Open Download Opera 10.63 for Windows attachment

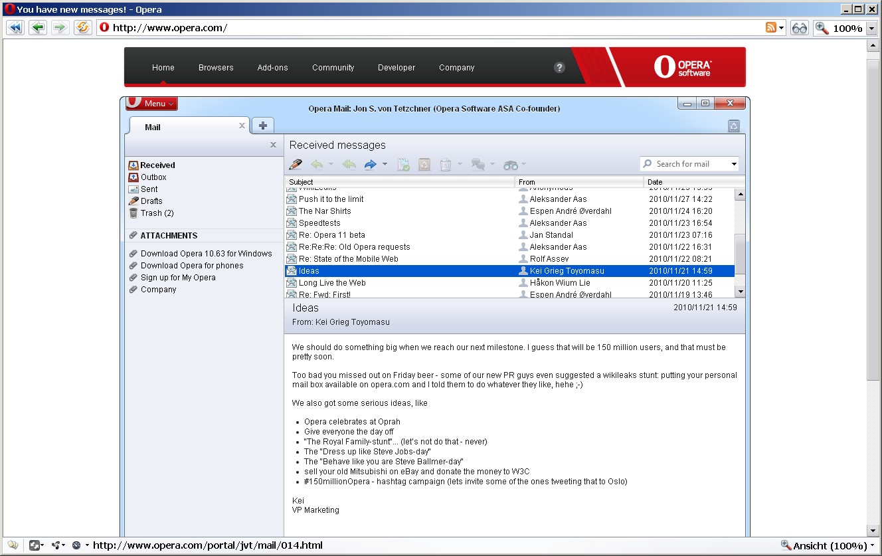(206, 253)
